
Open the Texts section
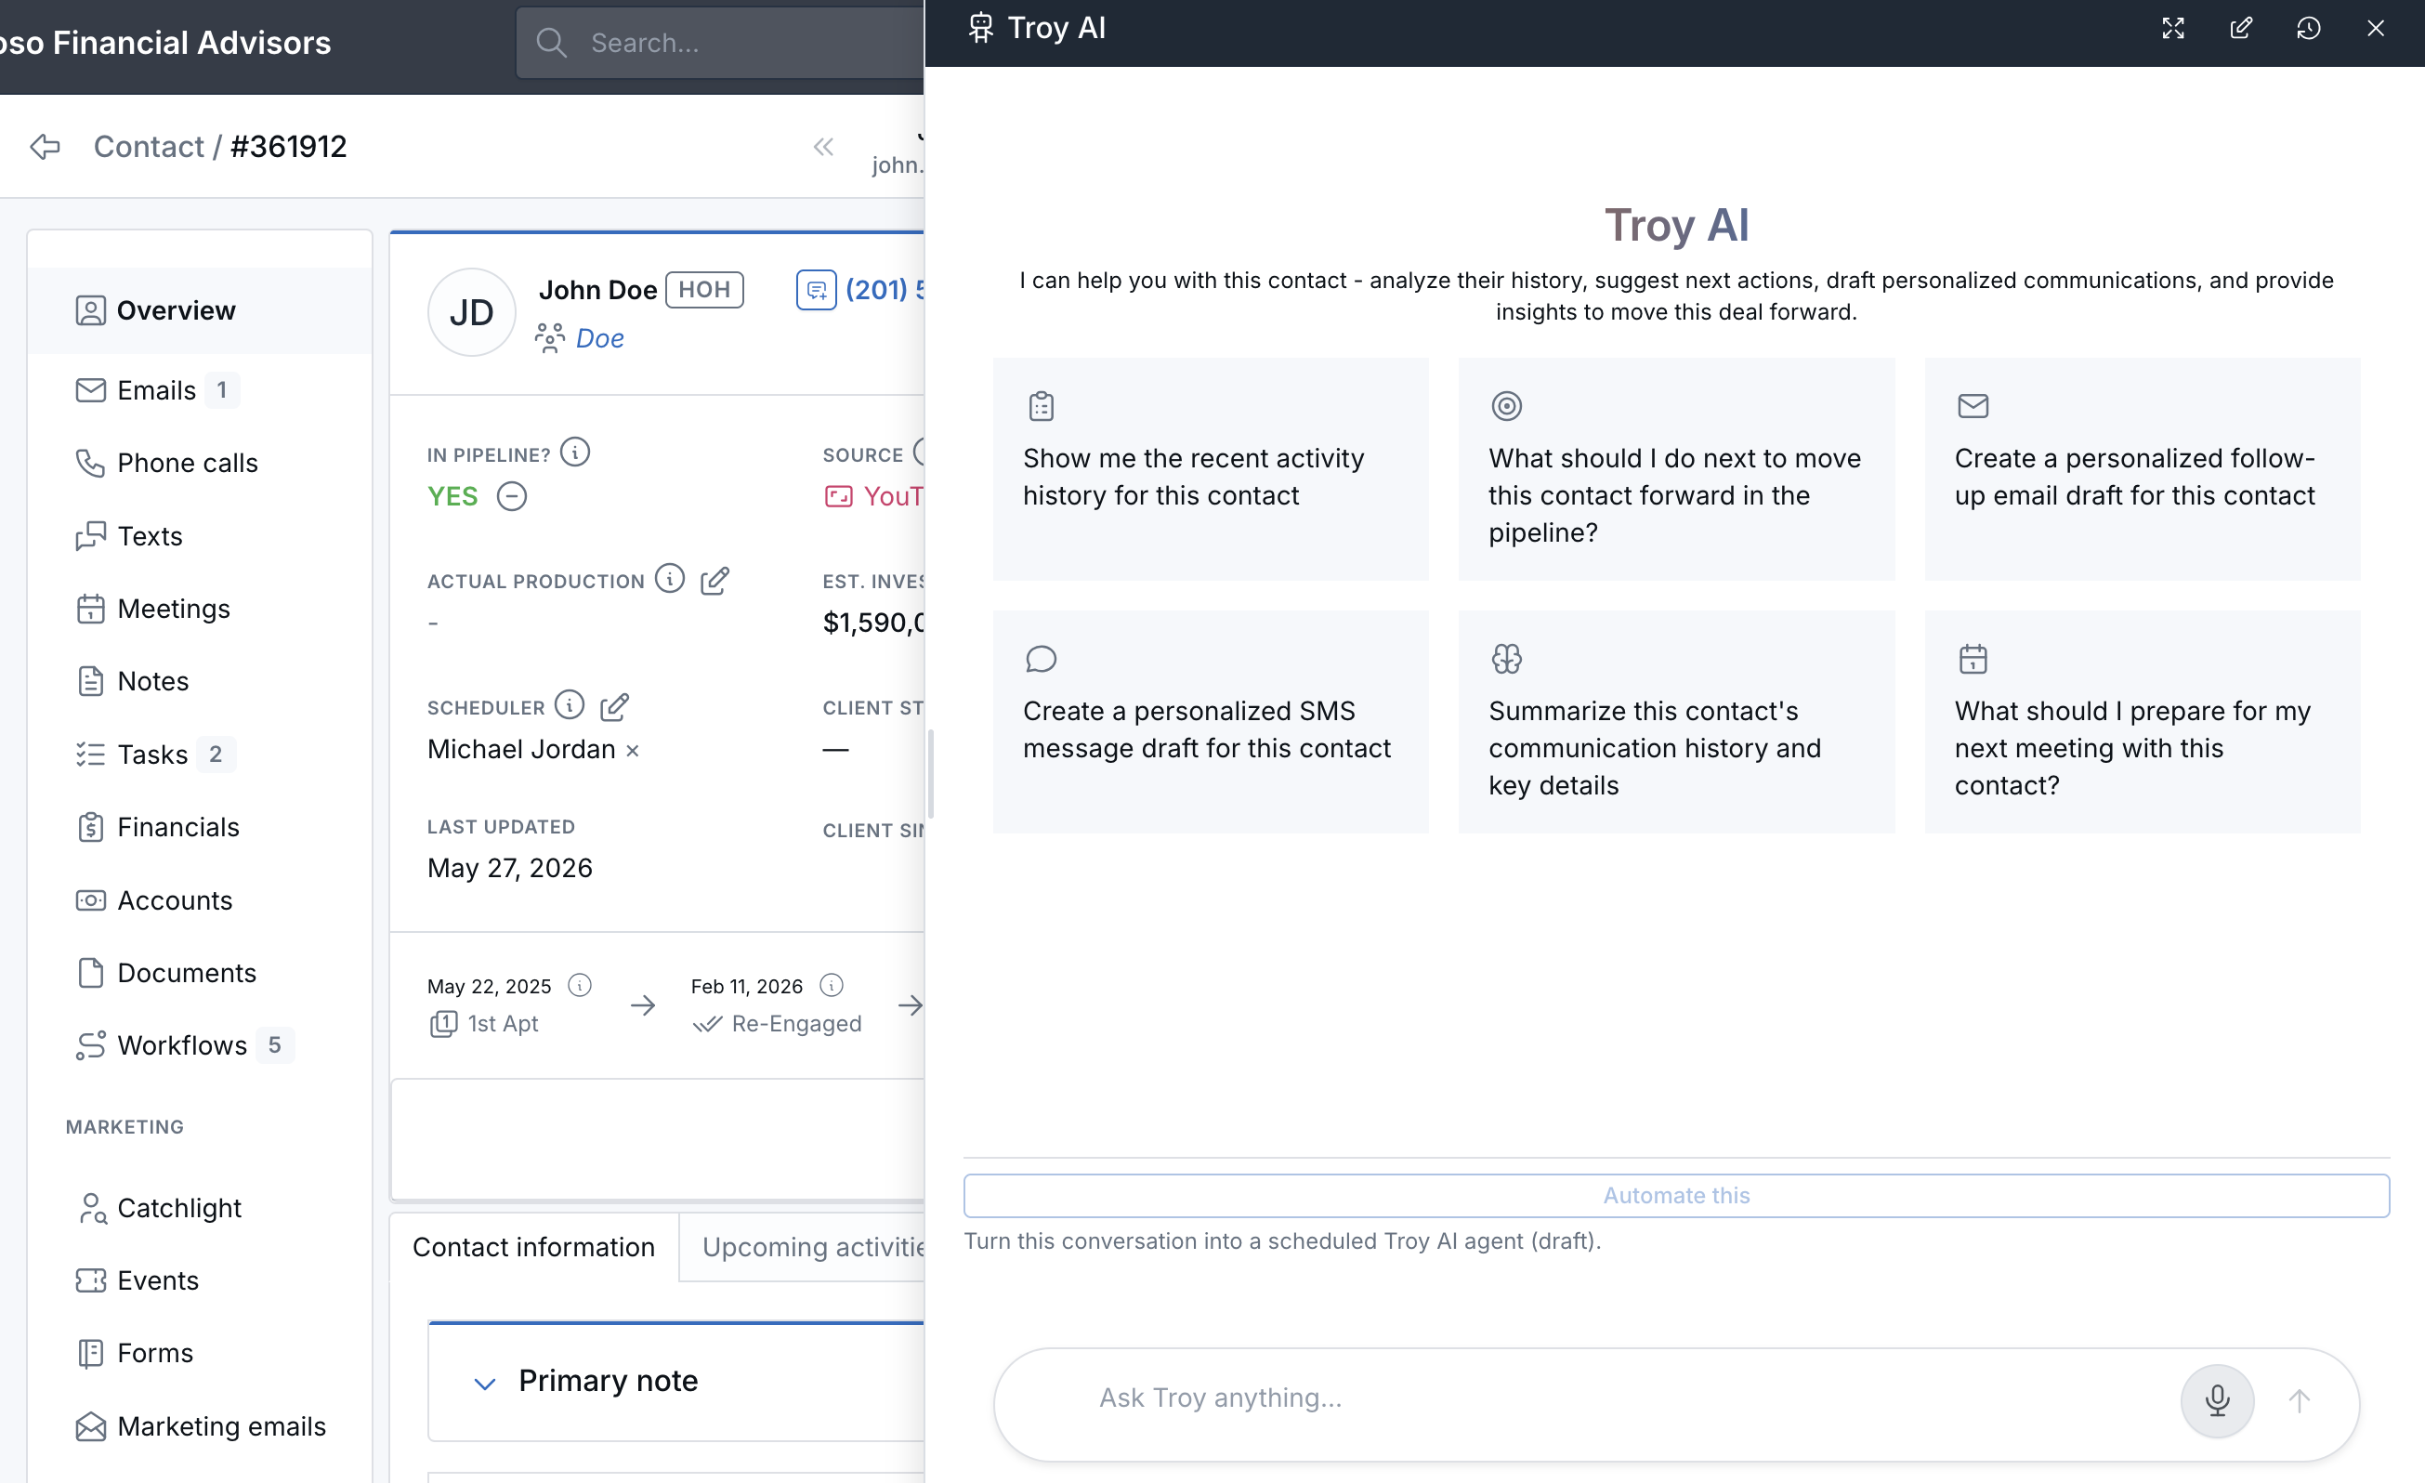(x=200, y=536)
